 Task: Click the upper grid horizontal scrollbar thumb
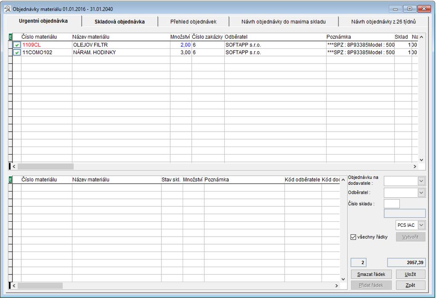tap(46, 166)
